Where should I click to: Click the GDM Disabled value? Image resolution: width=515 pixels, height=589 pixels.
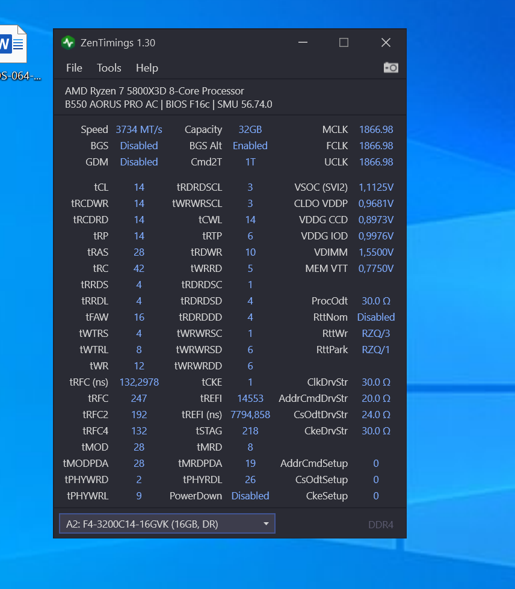[x=139, y=162]
